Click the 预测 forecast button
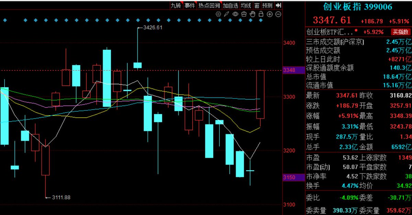This screenshot has width=412, height=215. (267, 5)
